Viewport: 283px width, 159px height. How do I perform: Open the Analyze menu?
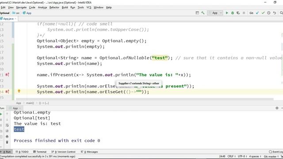[42, 8]
